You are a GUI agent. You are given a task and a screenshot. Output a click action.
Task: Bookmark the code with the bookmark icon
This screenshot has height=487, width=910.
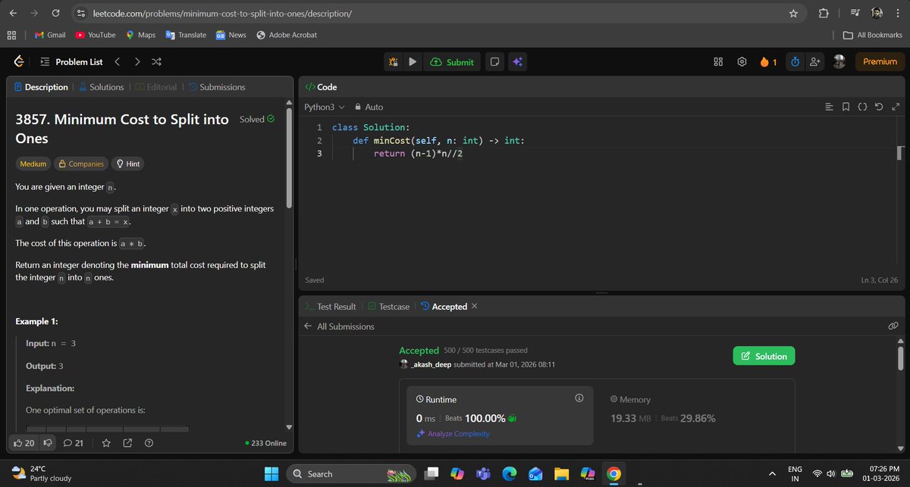846,108
